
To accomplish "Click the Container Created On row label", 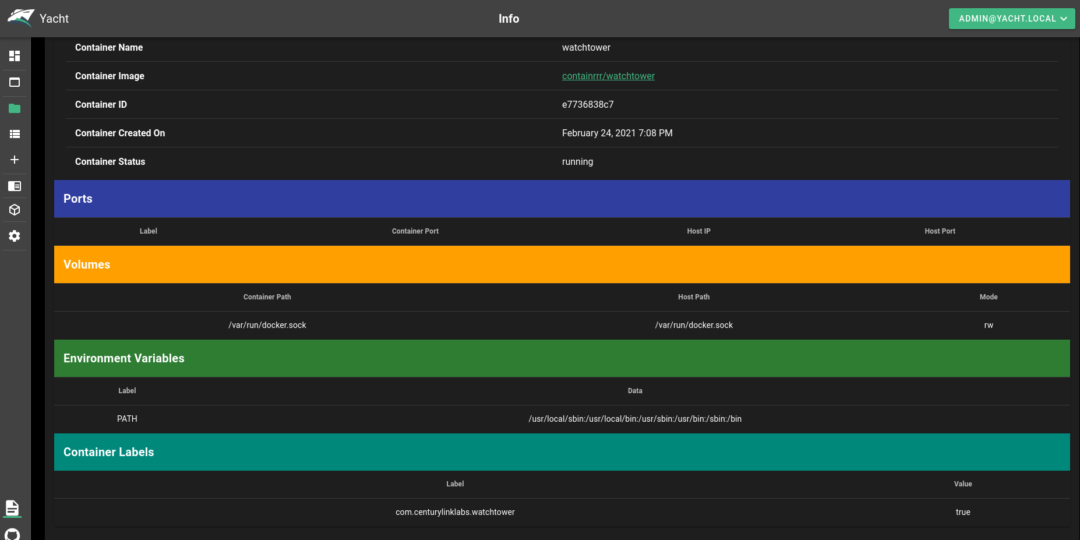I will click(120, 133).
